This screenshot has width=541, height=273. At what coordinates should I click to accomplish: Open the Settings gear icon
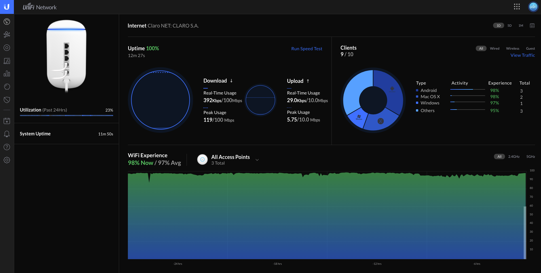(7, 160)
